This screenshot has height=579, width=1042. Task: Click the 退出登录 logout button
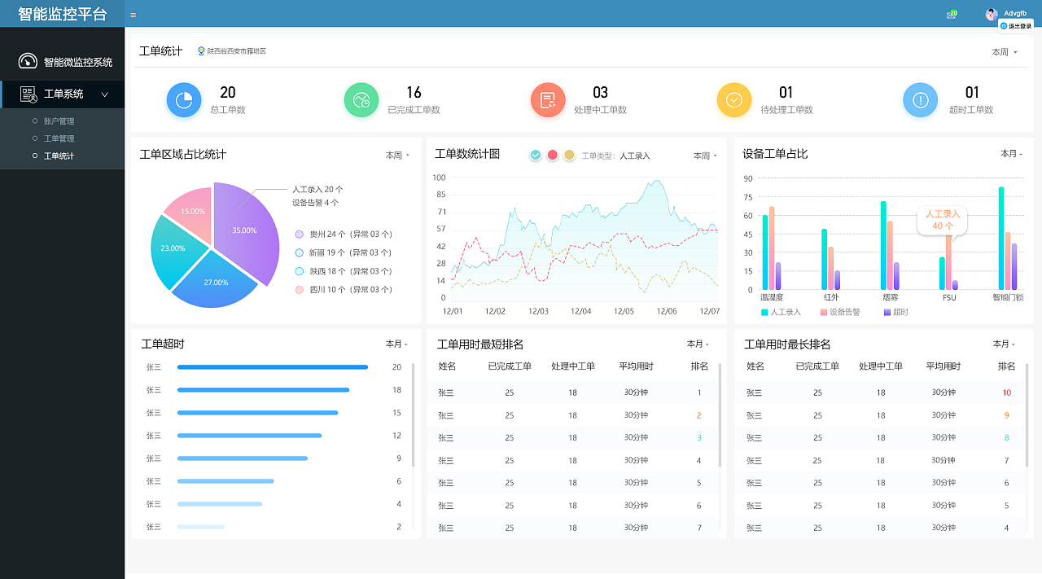click(x=1016, y=26)
